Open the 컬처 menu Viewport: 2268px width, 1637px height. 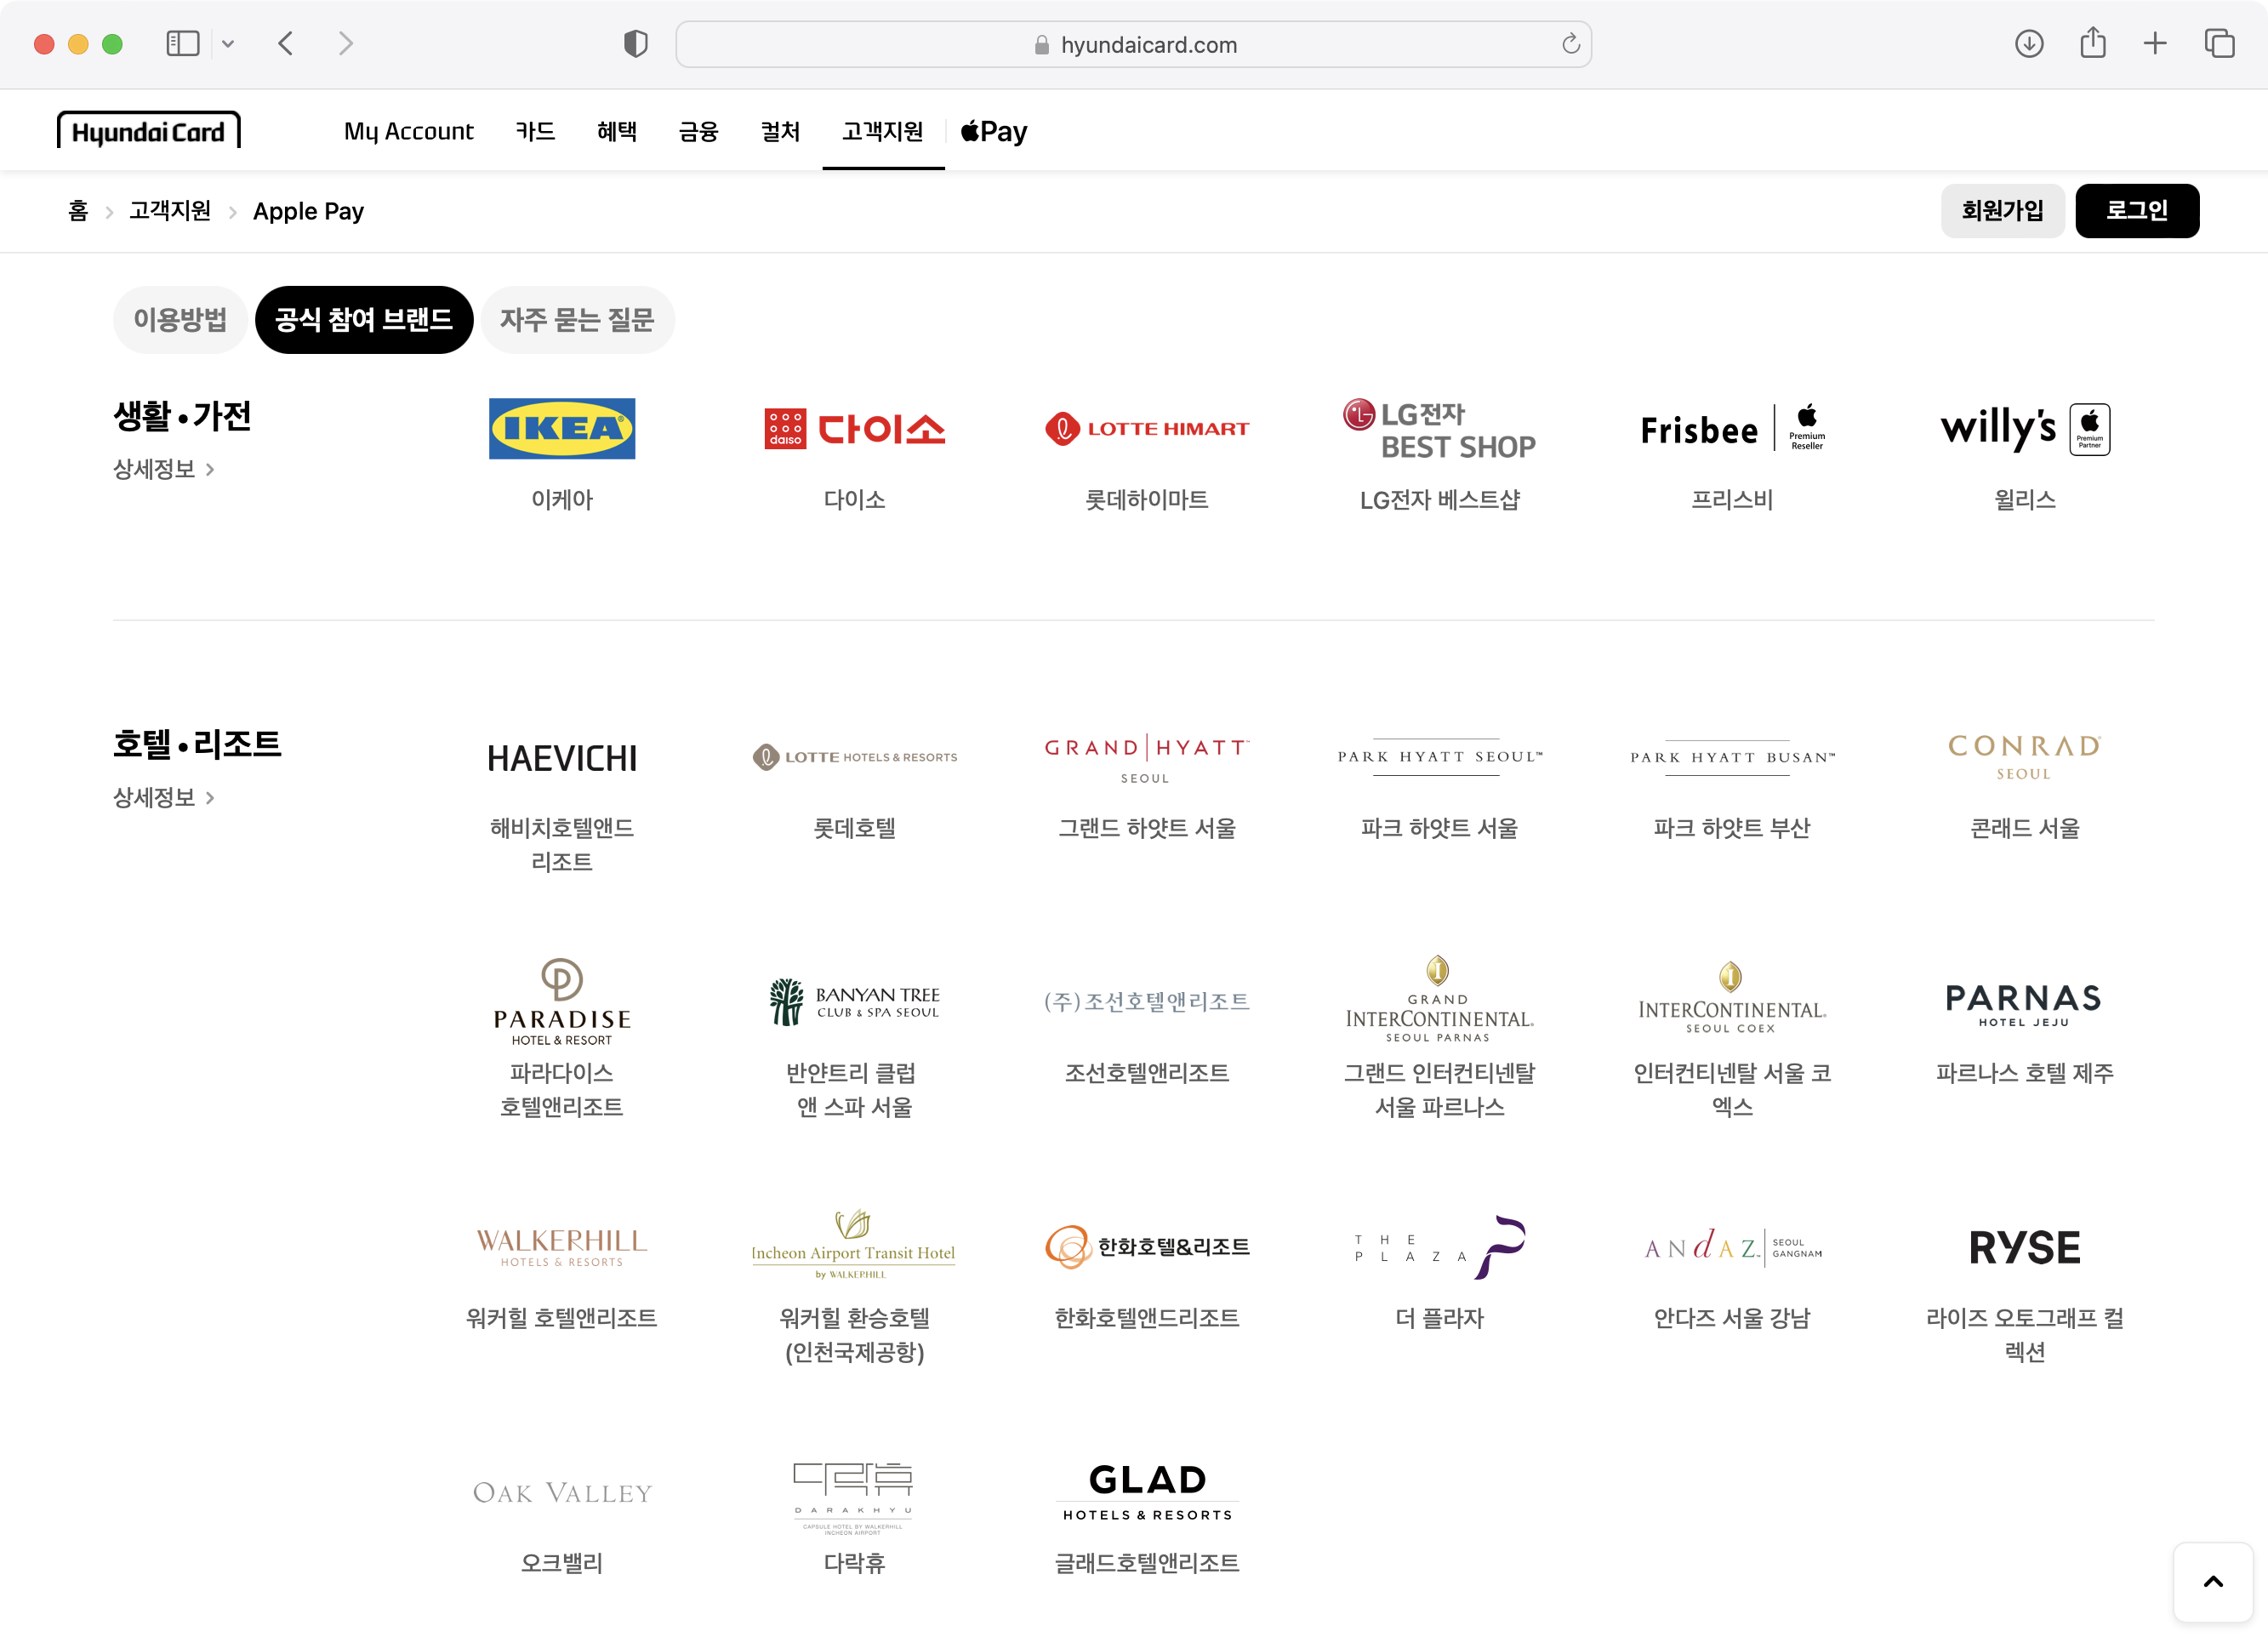pos(780,131)
